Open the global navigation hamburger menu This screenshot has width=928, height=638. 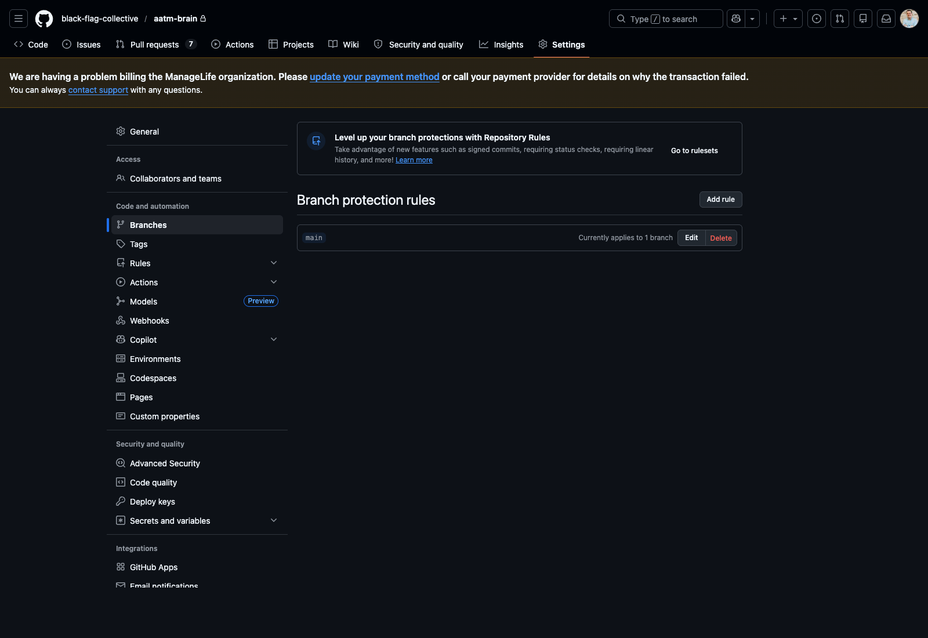(18, 18)
